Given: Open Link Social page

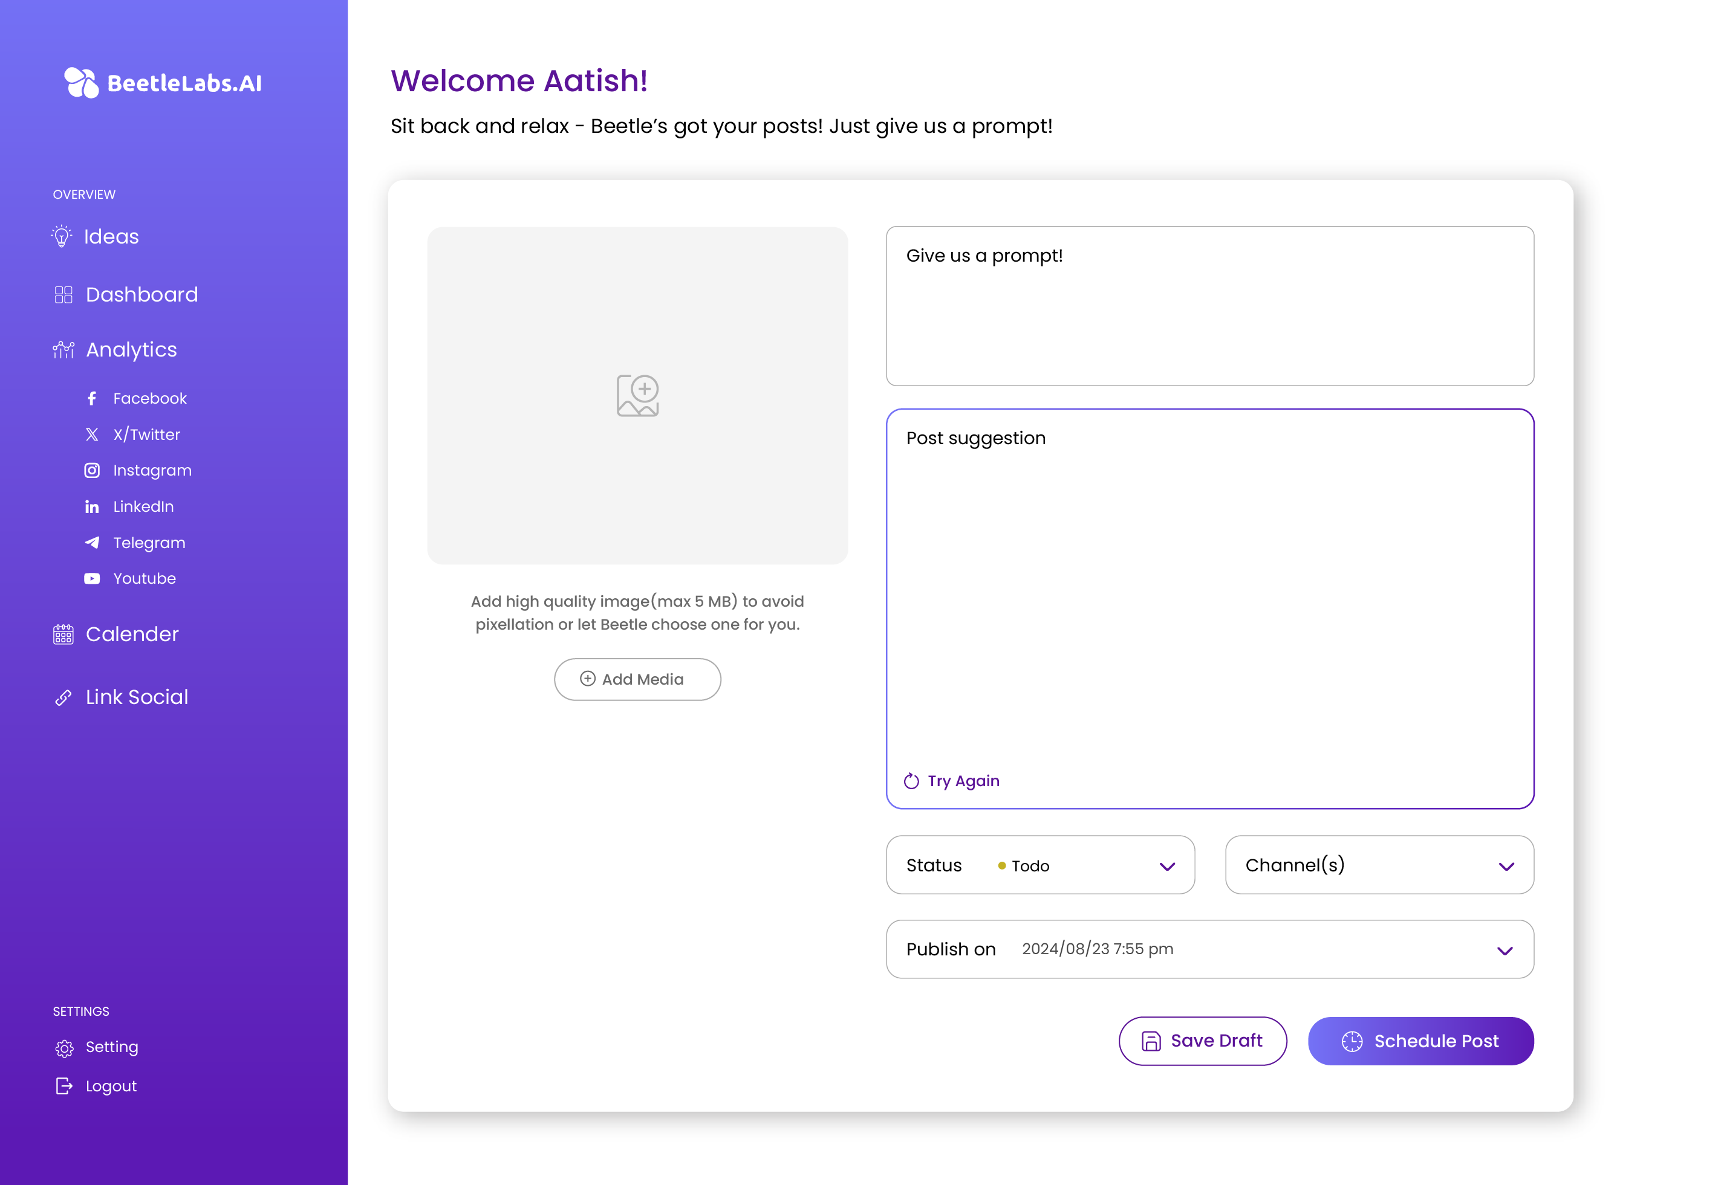Looking at the screenshot, I should (x=137, y=697).
